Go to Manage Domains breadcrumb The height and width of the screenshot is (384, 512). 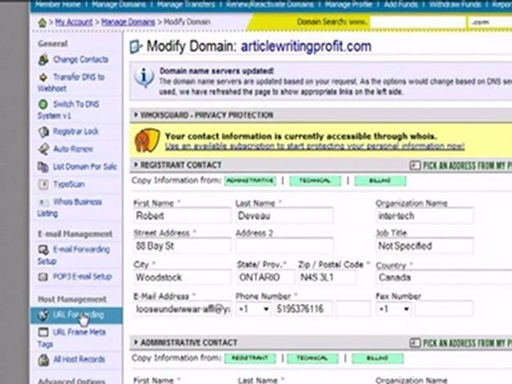pos(128,22)
